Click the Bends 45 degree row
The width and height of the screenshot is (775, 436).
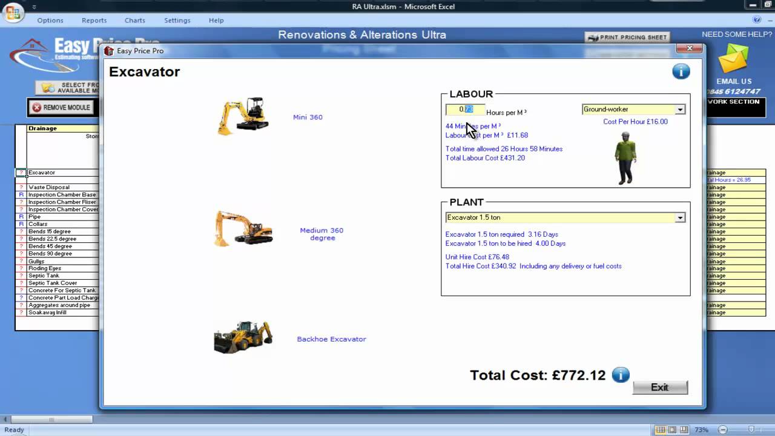pyautogui.click(x=63, y=246)
